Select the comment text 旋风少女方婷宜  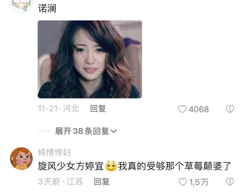(71, 166)
